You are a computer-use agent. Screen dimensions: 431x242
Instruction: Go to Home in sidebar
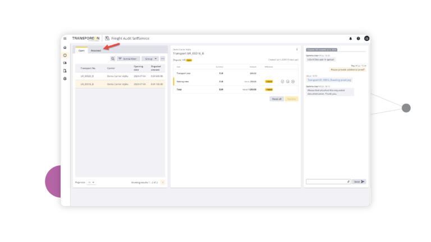tap(65, 48)
